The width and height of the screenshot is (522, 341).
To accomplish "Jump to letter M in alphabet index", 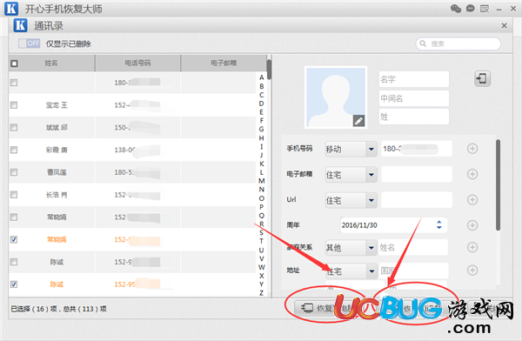I will click(261, 181).
